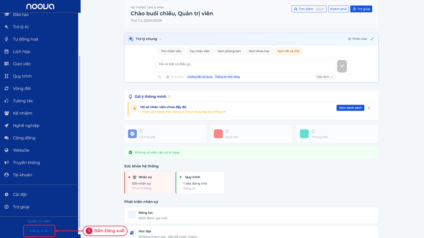Click the Kế nhiệm people icon
Viewport: 424px width, 238px height.
pos(7,113)
